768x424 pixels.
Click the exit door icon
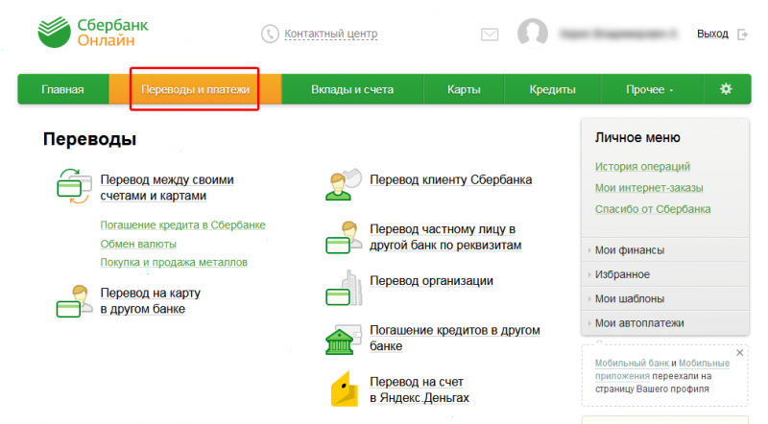click(x=742, y=35)
